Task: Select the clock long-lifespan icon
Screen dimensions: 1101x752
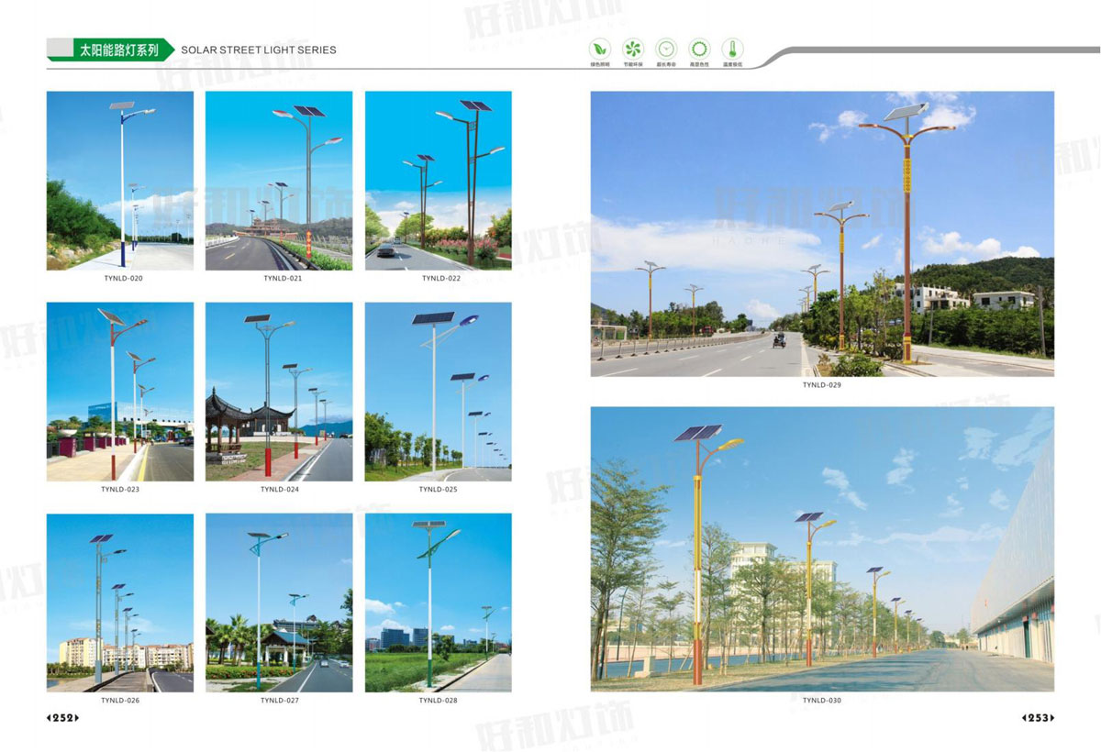Action: click(x=665, y=49)
